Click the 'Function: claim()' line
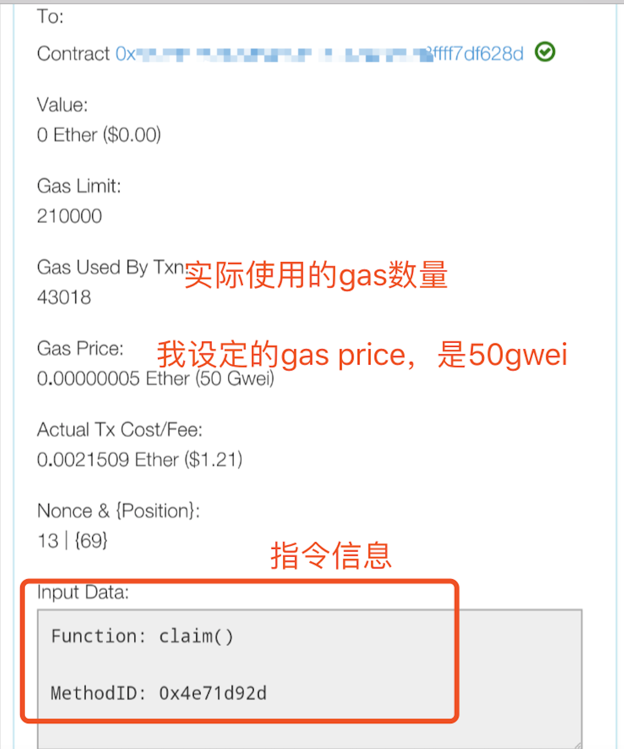Screen dimensions: 624x749 tap(142, 636)
